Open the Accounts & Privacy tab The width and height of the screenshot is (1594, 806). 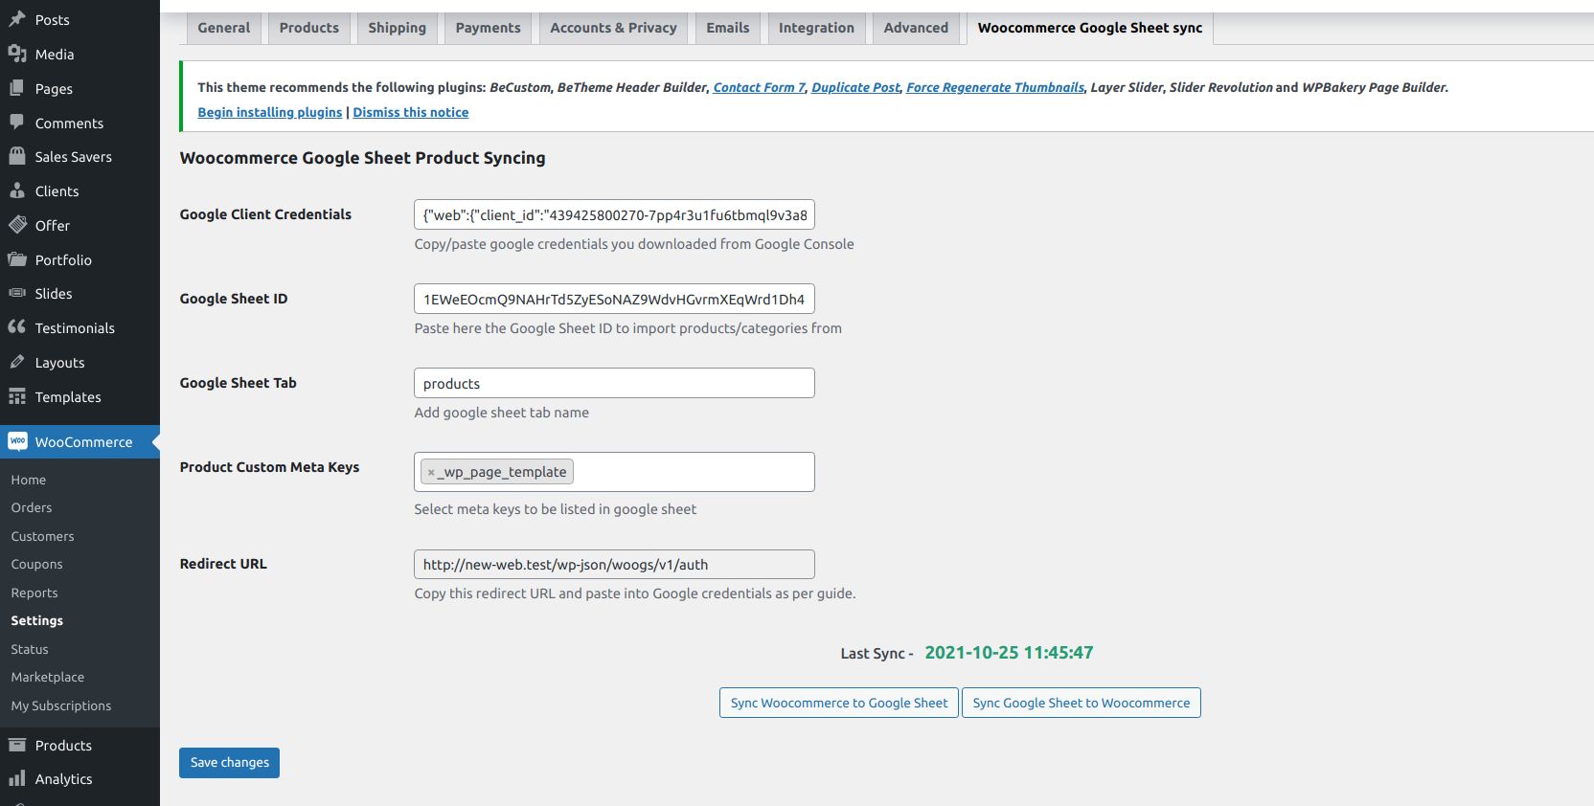click(613, 28)
